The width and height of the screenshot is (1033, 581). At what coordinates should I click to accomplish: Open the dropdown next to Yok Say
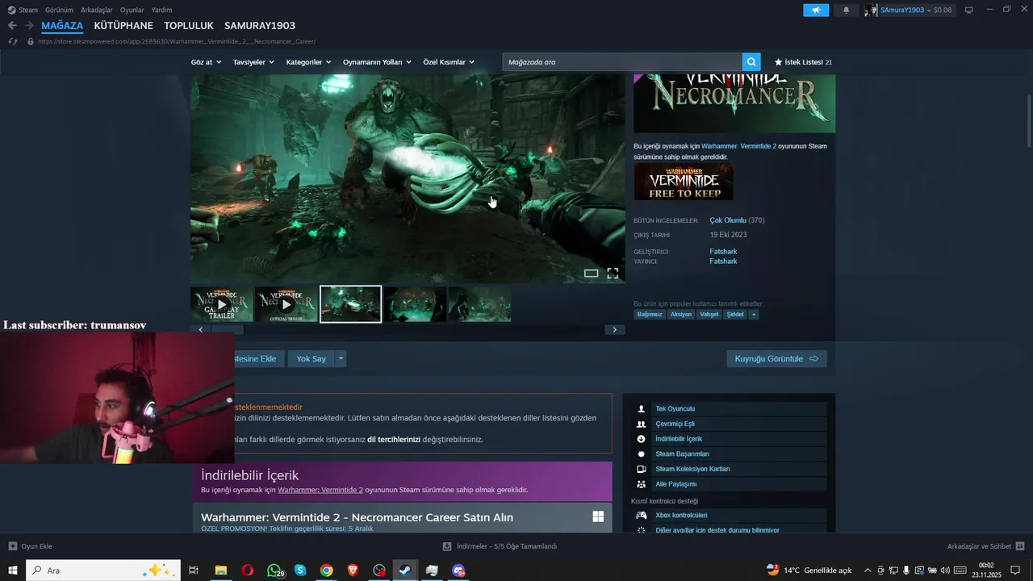click(341, 358)
